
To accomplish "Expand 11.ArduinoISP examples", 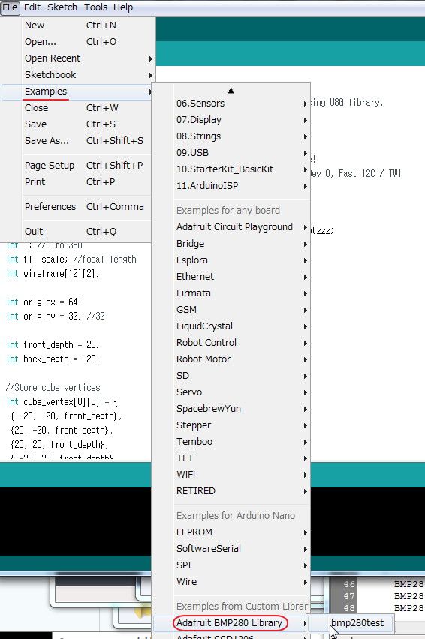I will [231, 186].
